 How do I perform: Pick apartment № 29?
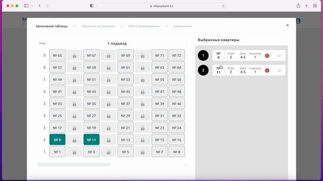[126, 116]
